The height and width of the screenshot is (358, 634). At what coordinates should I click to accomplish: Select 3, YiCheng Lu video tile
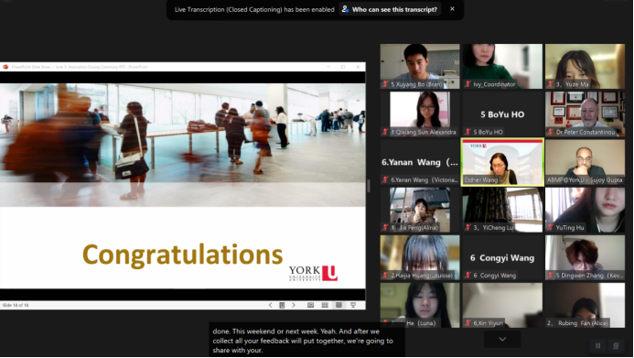[x=502, y=210]
